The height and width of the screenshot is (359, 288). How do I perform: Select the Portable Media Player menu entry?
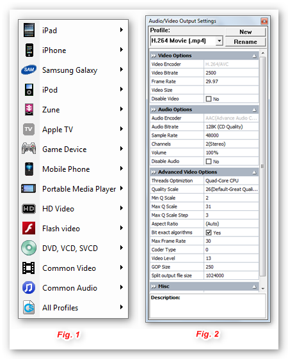coord(73,188)
